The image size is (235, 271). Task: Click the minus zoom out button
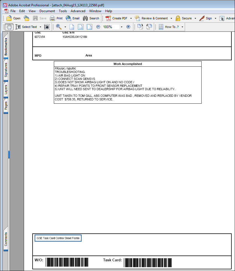pyautogui.click(x=98, y=27)
